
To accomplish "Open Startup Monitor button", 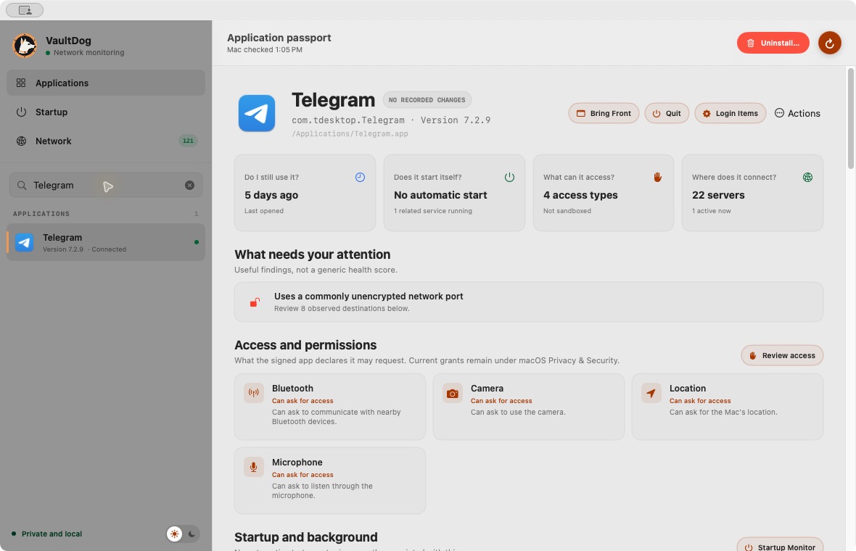I will [780, 545].
